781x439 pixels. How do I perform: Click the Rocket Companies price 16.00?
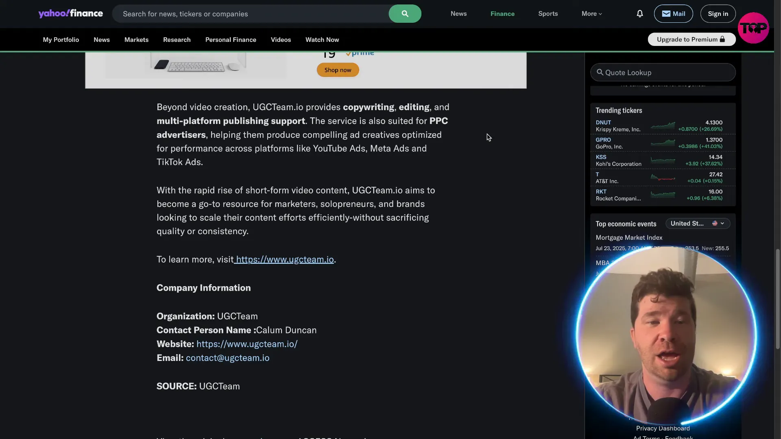click(x=715, y=191)
